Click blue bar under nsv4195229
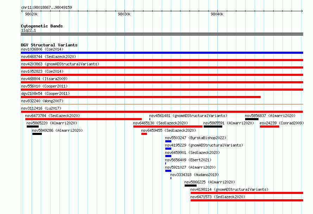This screenshot has height=214, width=313. pos(168,149)
